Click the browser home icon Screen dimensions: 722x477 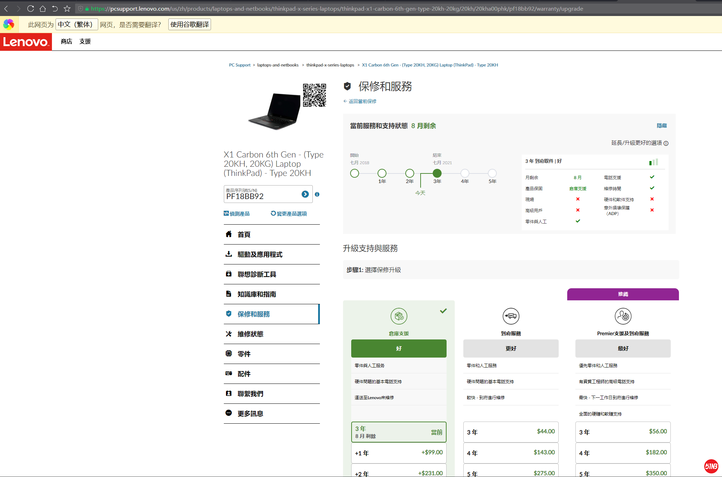(x=43, y=9)
